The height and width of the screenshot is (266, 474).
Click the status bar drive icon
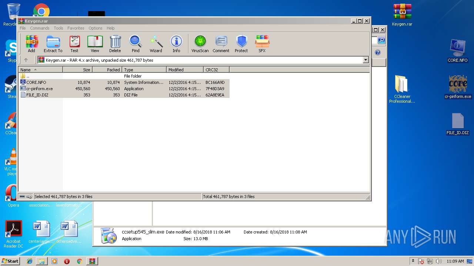(x=22, y=197)
